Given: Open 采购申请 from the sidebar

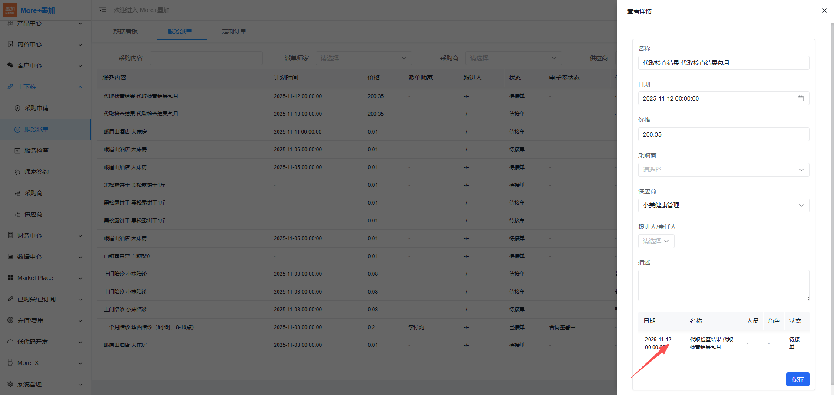Looking at the screenshot, I should (x=36, y=108).
